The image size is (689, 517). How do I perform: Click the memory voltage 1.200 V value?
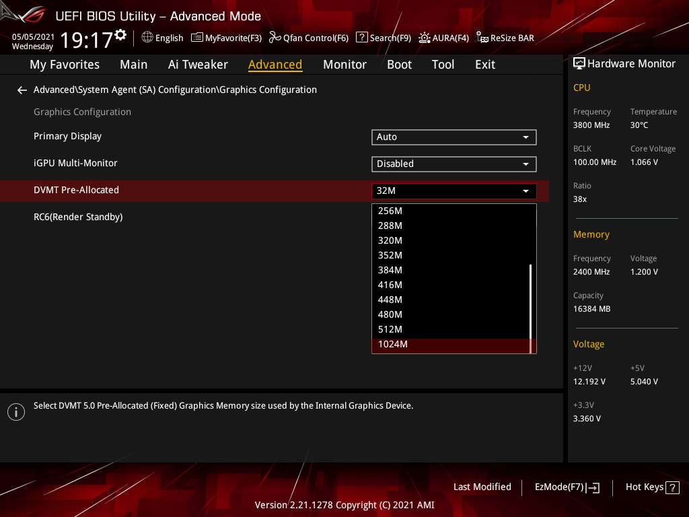point(644,272)
